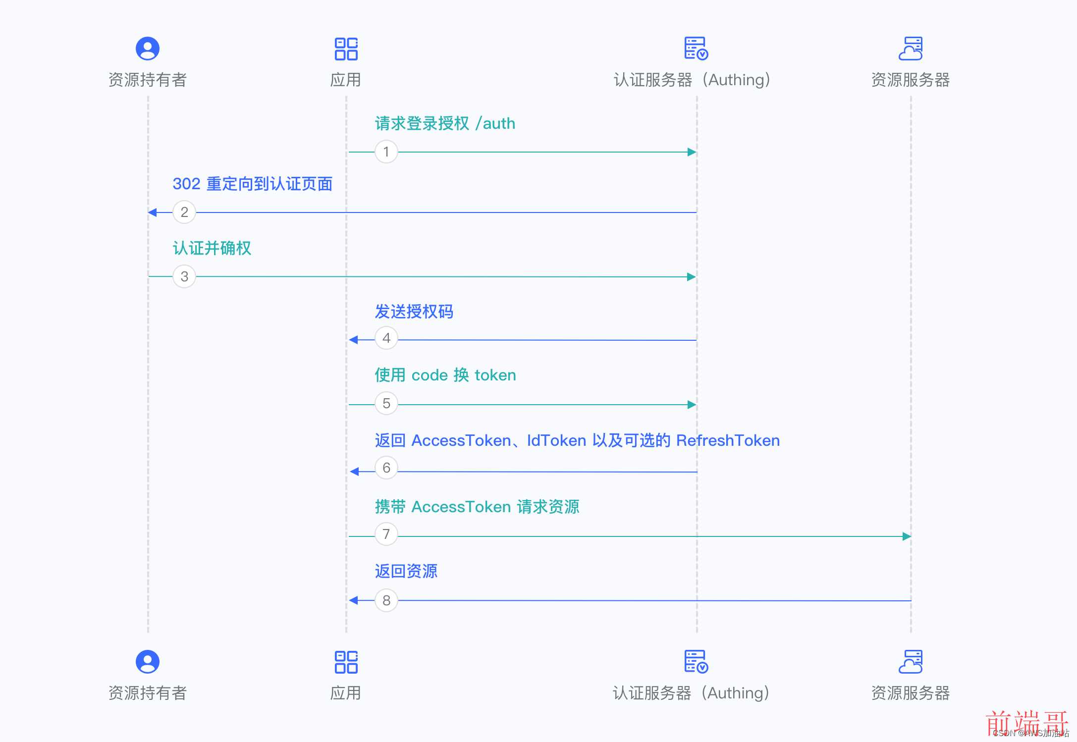Click the top resource server cloud icon

pos(911,49)
